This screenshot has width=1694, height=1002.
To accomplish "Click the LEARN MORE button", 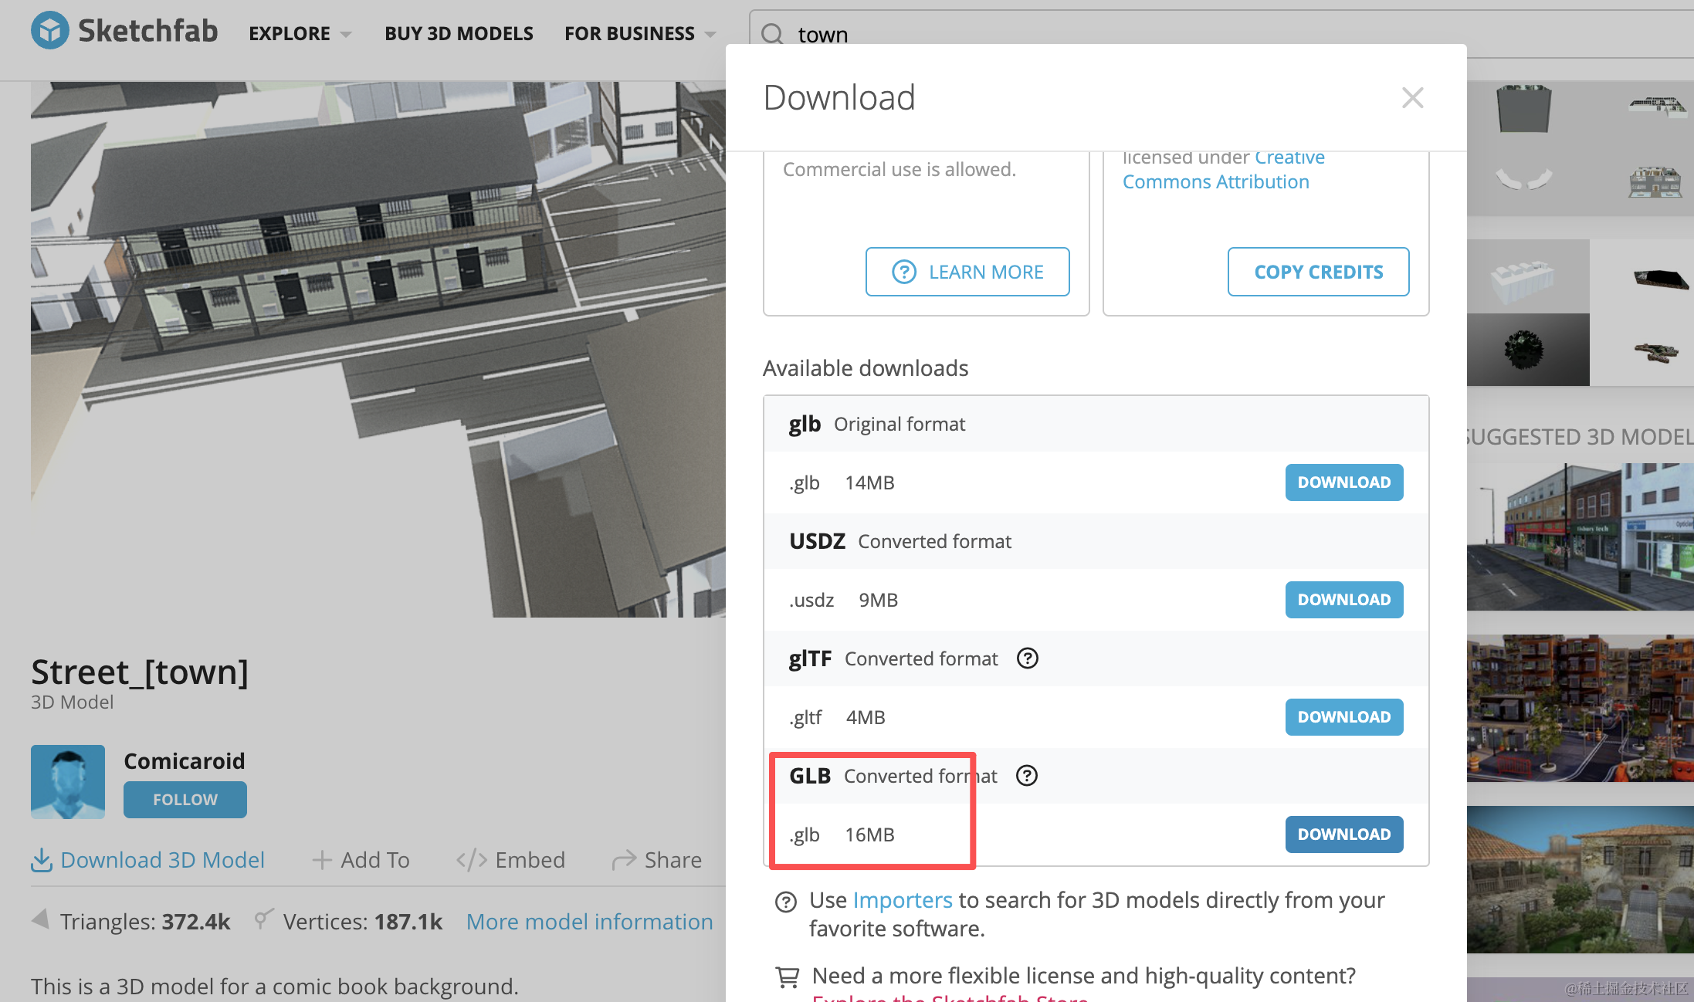I will click(967, 272).
